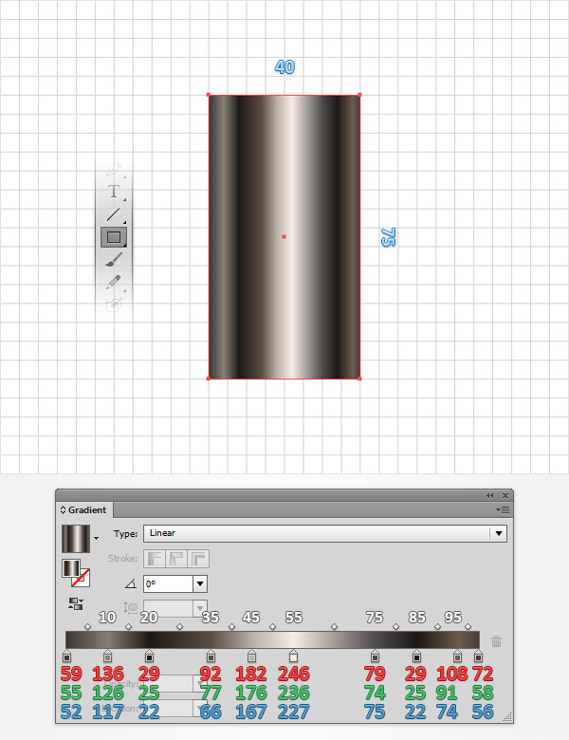Click the gradient panel resize grip corner
Viewport: 569px width, 740px height.
[507, 718]
